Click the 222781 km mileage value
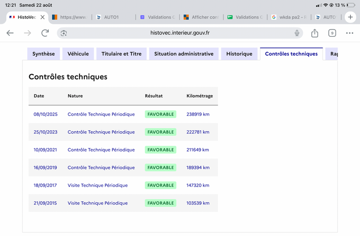Image resolution: width=360 pixels, height=236 pixels. pos(198,132)
